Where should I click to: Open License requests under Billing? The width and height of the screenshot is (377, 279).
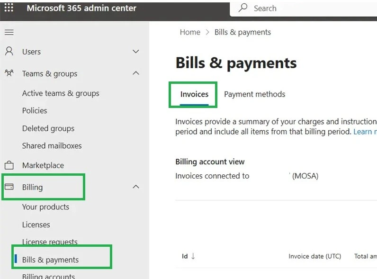click(x=50, y=242)
